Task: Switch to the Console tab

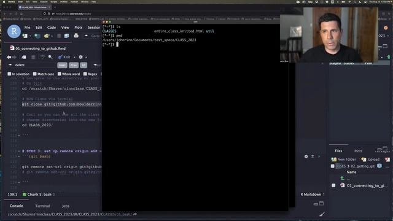Action: [17, 206]
